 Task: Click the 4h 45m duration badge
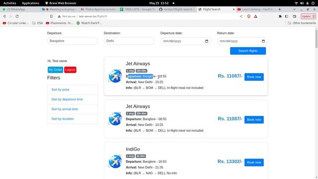click(141, 156)
